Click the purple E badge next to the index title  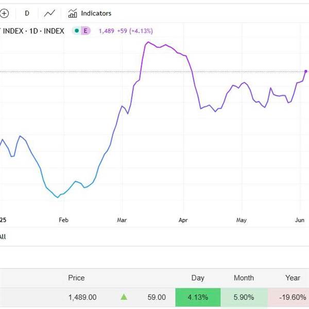[85, 31]
